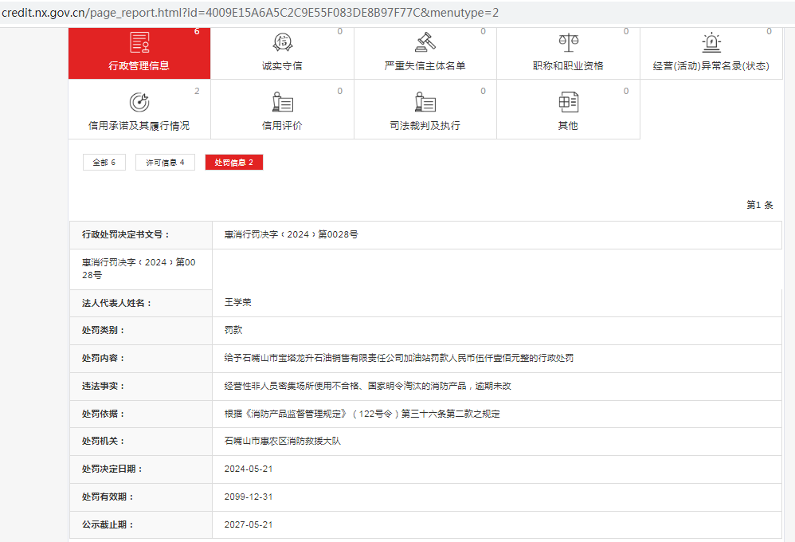The image size is (795, 542).
Task: Open the 诚实守信 category label
Action: [x=282, y=66]
